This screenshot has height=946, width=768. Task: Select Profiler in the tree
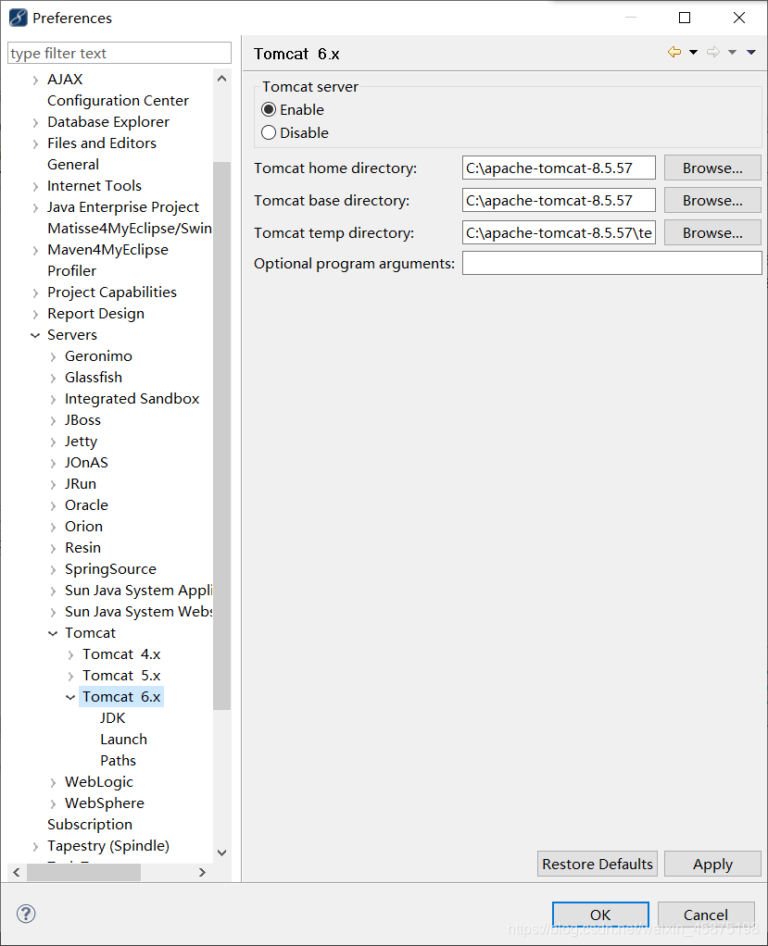coord(72,271)
